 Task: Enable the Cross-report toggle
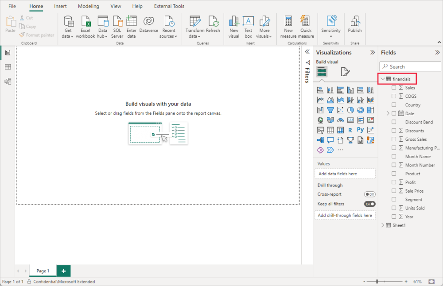pos(370,194)
